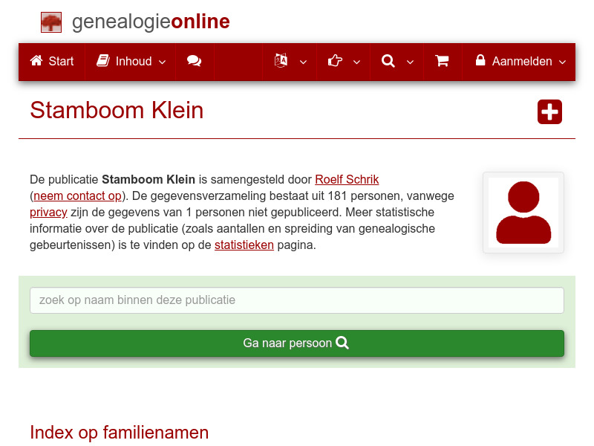Viewport: 594px width, 446px height.
Task: Expand the Aanmelden dropdown
Action: tap(563, 62)
